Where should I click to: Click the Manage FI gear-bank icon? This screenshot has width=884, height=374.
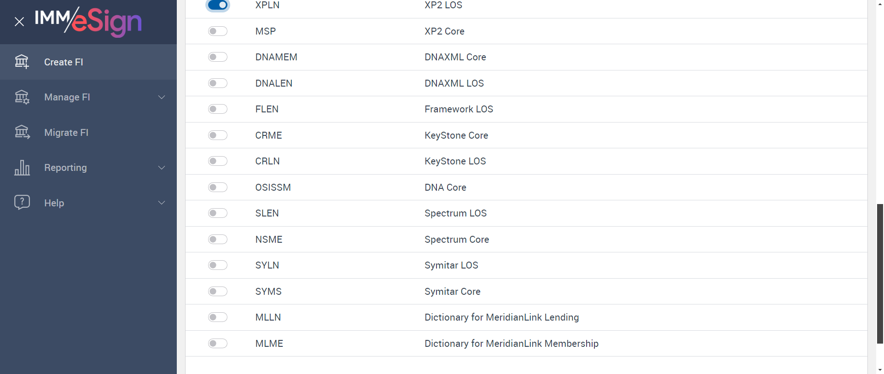[22, 97]
